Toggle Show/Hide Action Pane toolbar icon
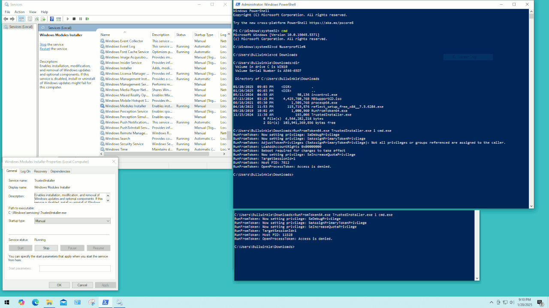 (x=58, y=19)
